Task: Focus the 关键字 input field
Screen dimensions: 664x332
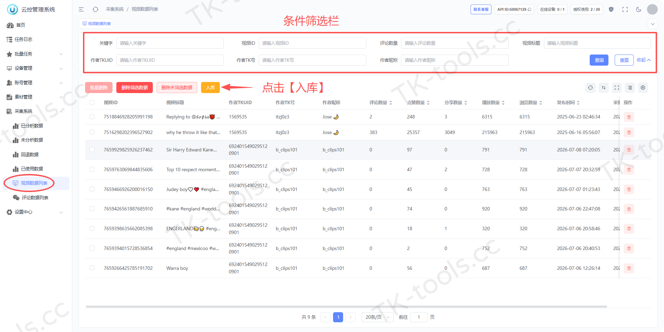Action: (170, 43)
